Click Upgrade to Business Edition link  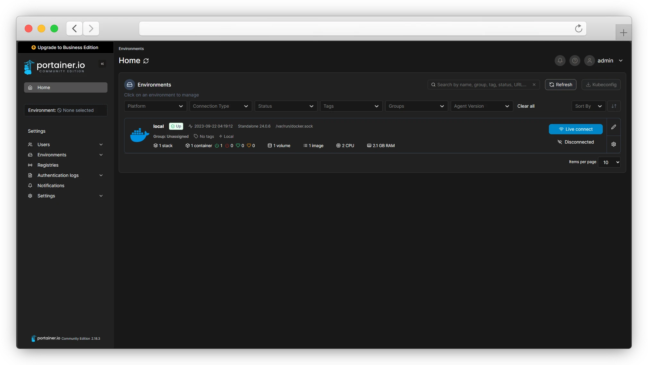click(65, 47)
